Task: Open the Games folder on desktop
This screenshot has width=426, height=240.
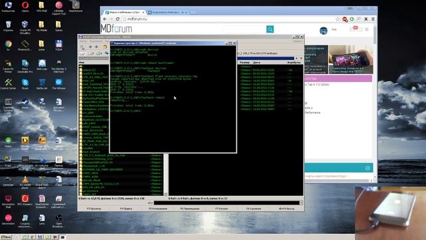Action: coord(58,26)
